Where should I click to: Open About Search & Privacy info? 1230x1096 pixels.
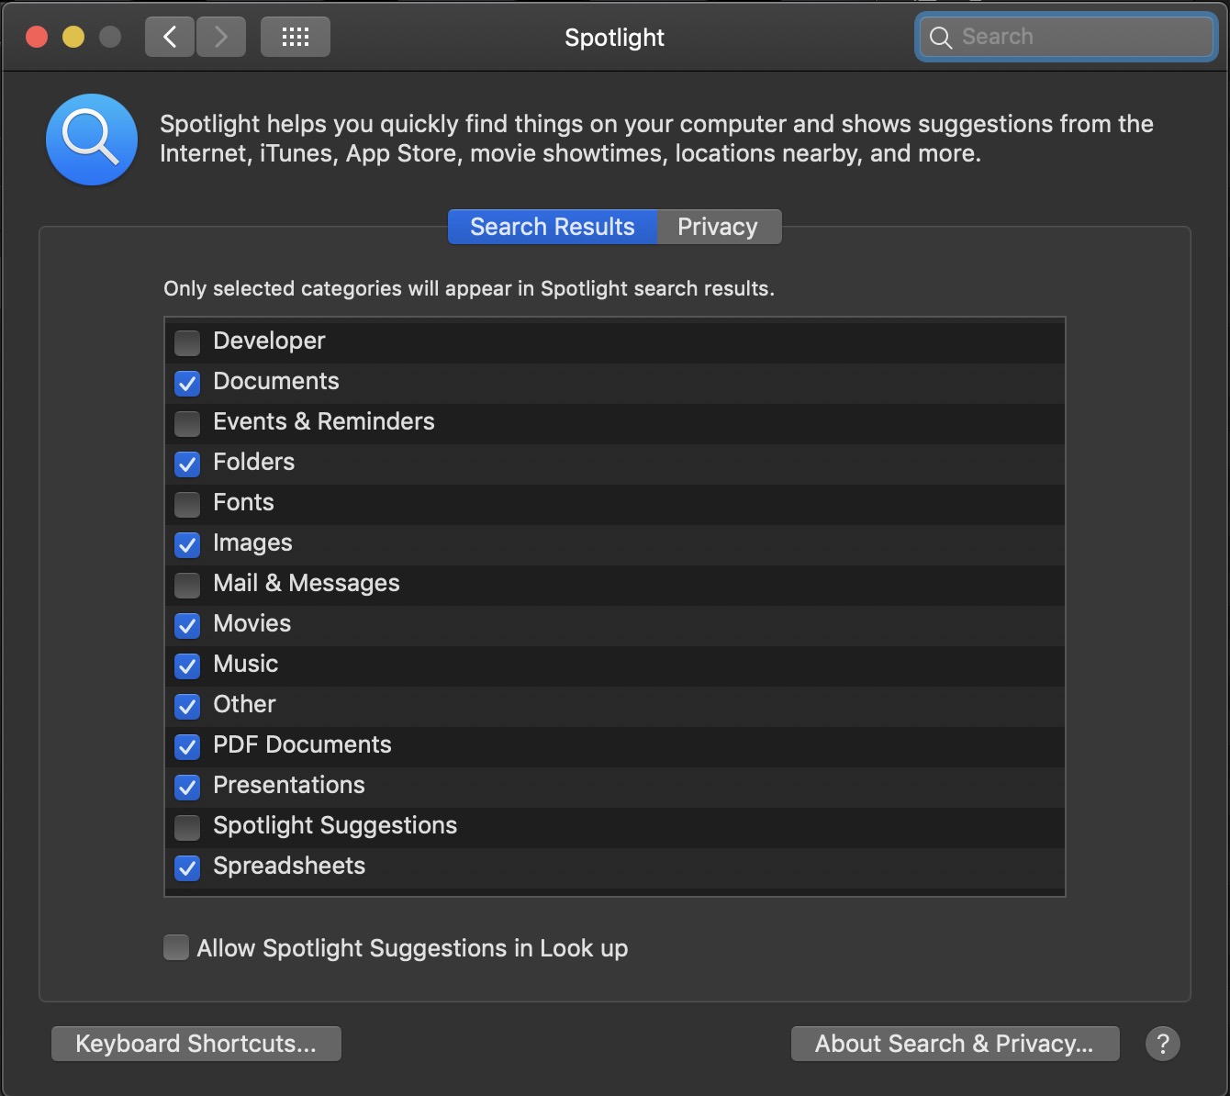956,1044
